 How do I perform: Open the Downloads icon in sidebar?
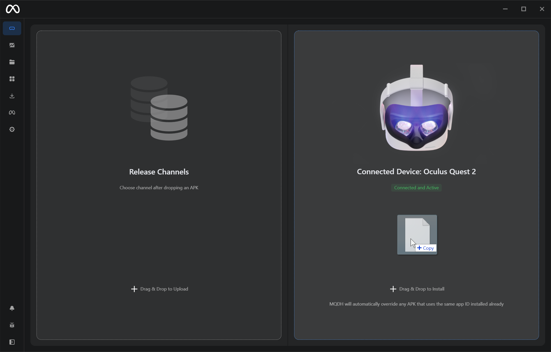pos(12,96)
